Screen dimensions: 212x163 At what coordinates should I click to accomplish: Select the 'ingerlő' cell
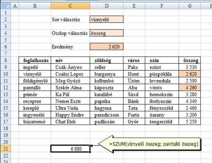[x=35, y=67]
